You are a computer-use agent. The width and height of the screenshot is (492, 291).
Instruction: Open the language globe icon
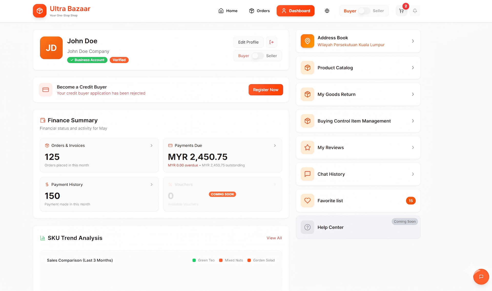(x=327, y=11)
